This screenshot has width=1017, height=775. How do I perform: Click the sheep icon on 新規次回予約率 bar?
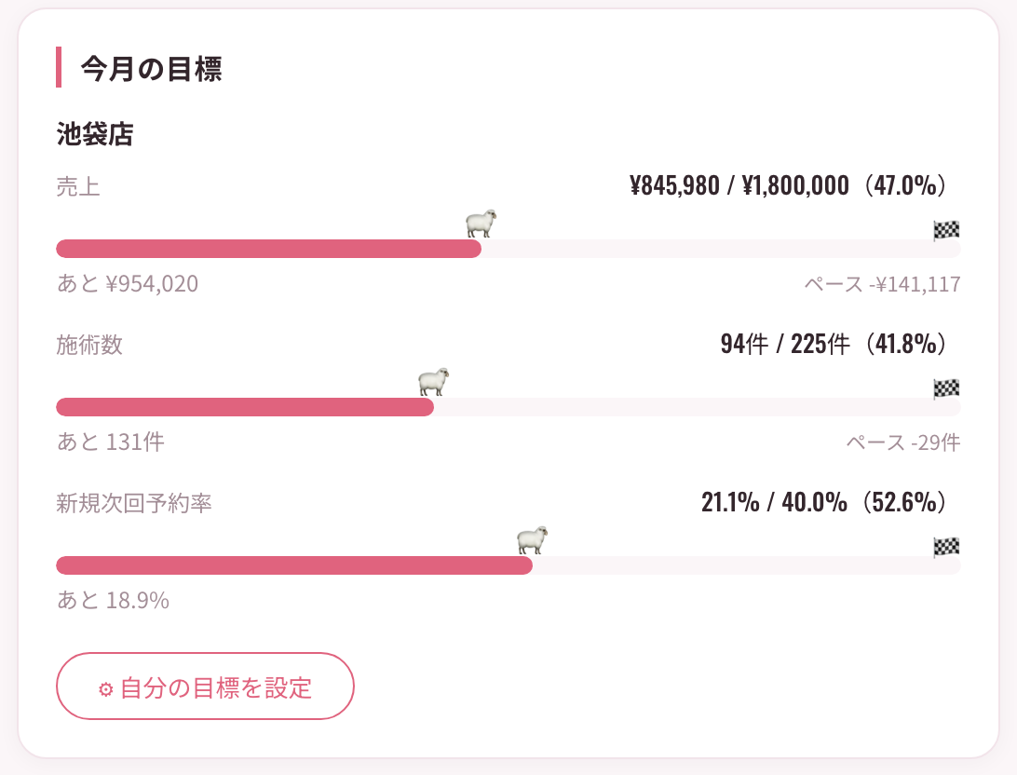coord(533,540)
